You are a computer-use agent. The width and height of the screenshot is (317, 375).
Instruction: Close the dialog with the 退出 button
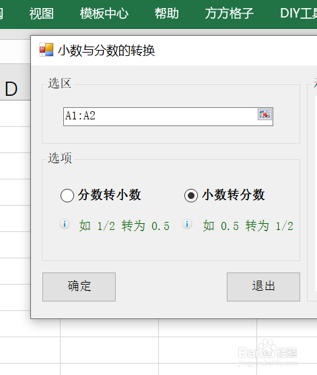pyautogui.click(x=263, y=287)
